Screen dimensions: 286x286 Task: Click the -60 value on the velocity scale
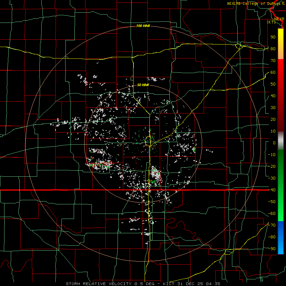[272, 214]
